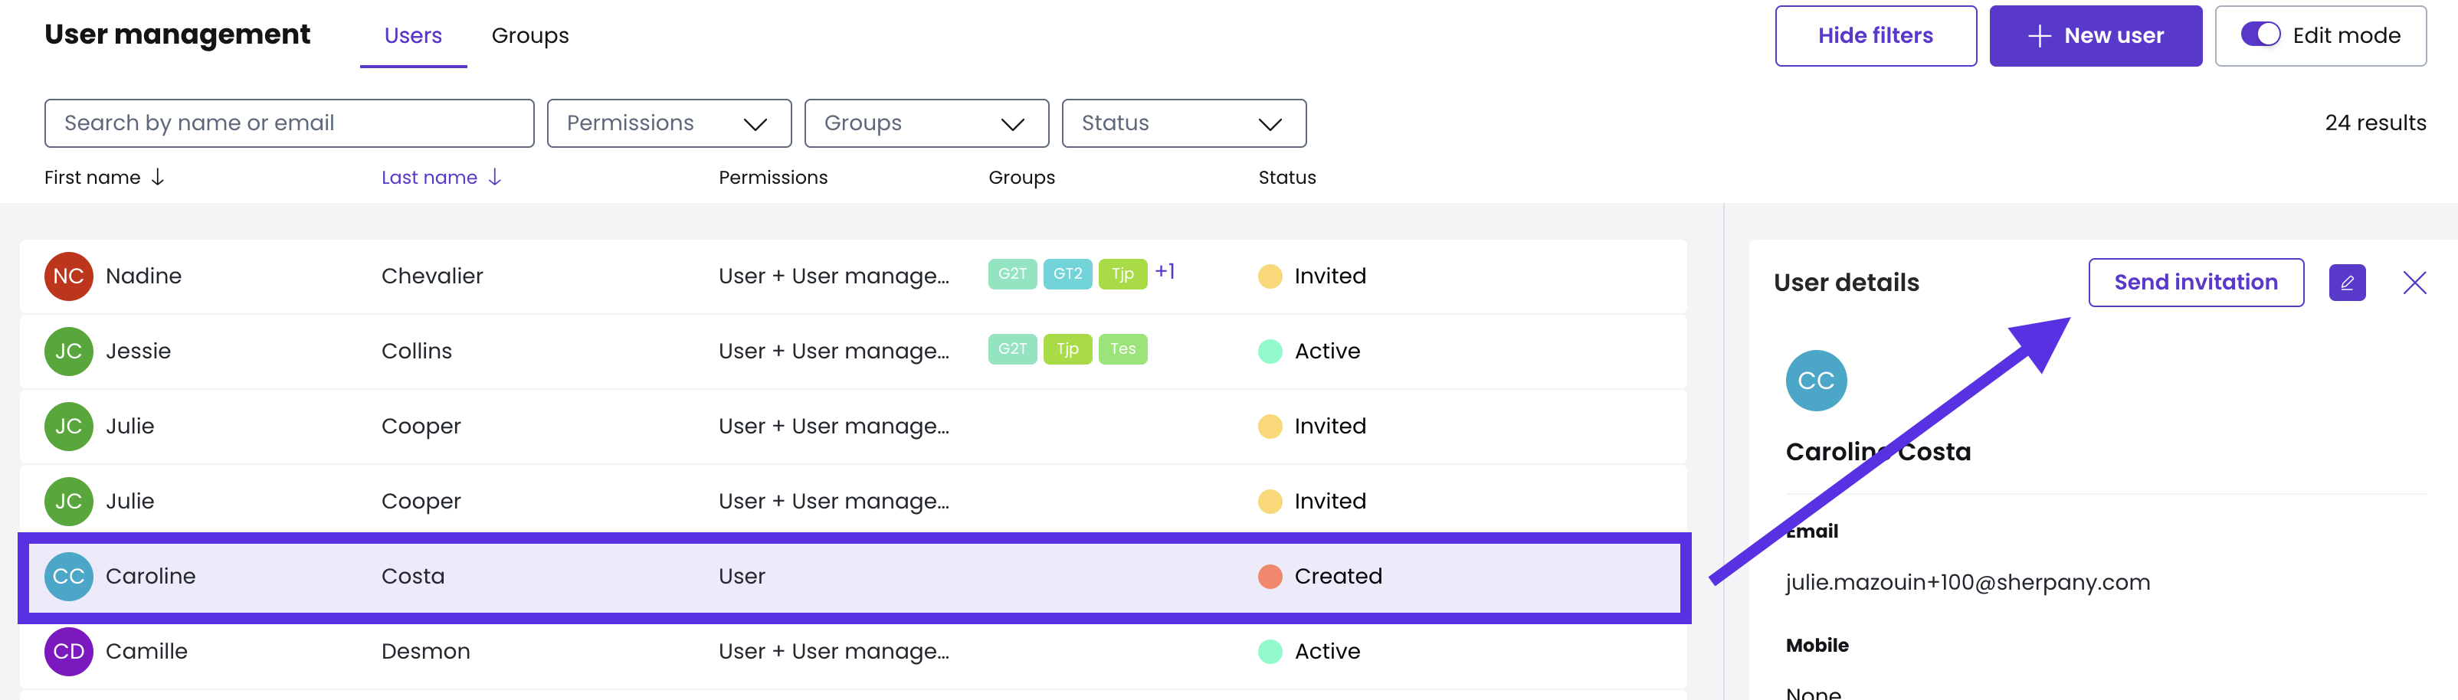
Task: Click the Send invitation button
Action: click(2196, 283)
